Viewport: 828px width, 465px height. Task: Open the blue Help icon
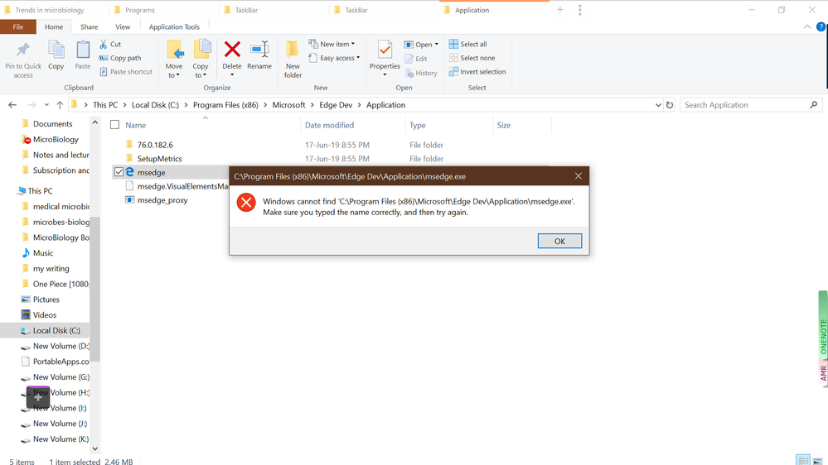[821, 26]
